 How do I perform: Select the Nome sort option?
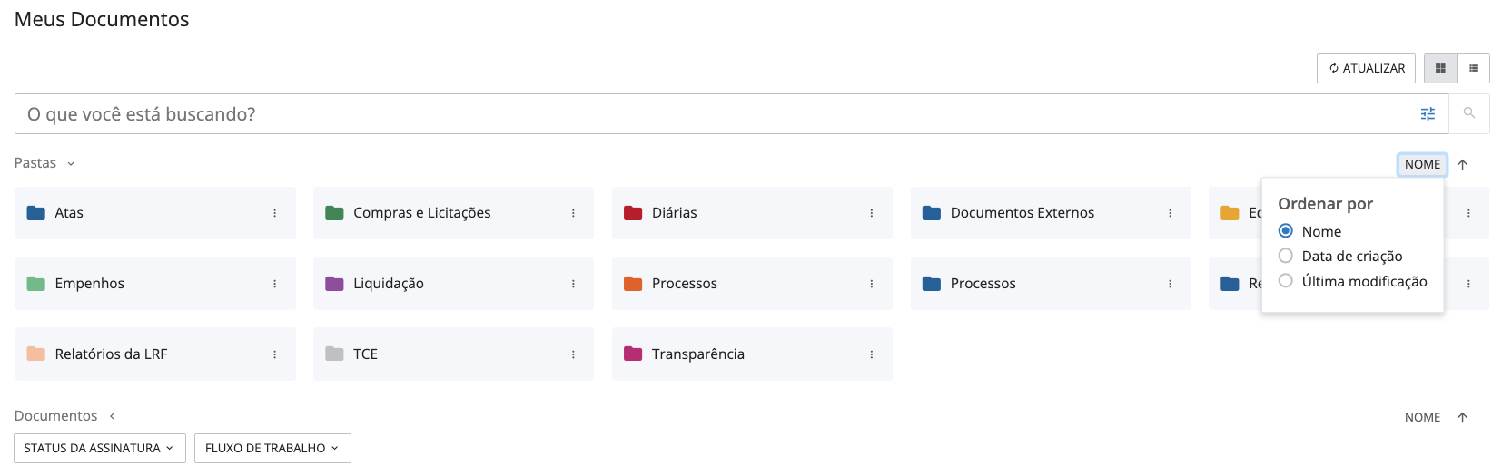coord(1286,231)
